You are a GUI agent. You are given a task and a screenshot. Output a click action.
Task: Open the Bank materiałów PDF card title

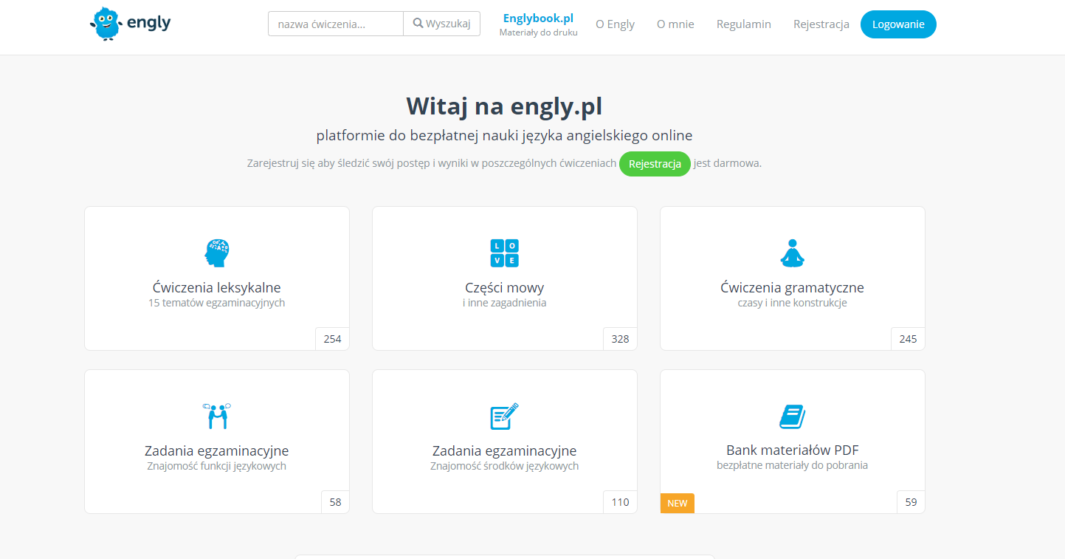coord(792,450)
